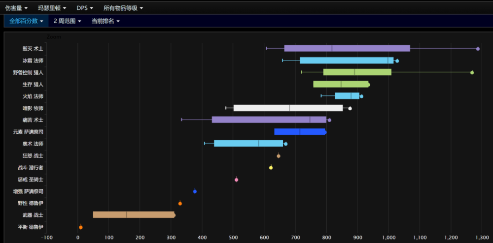Open the 当前排名 ranking menu
493x243 pixels.
click(106, 21)
